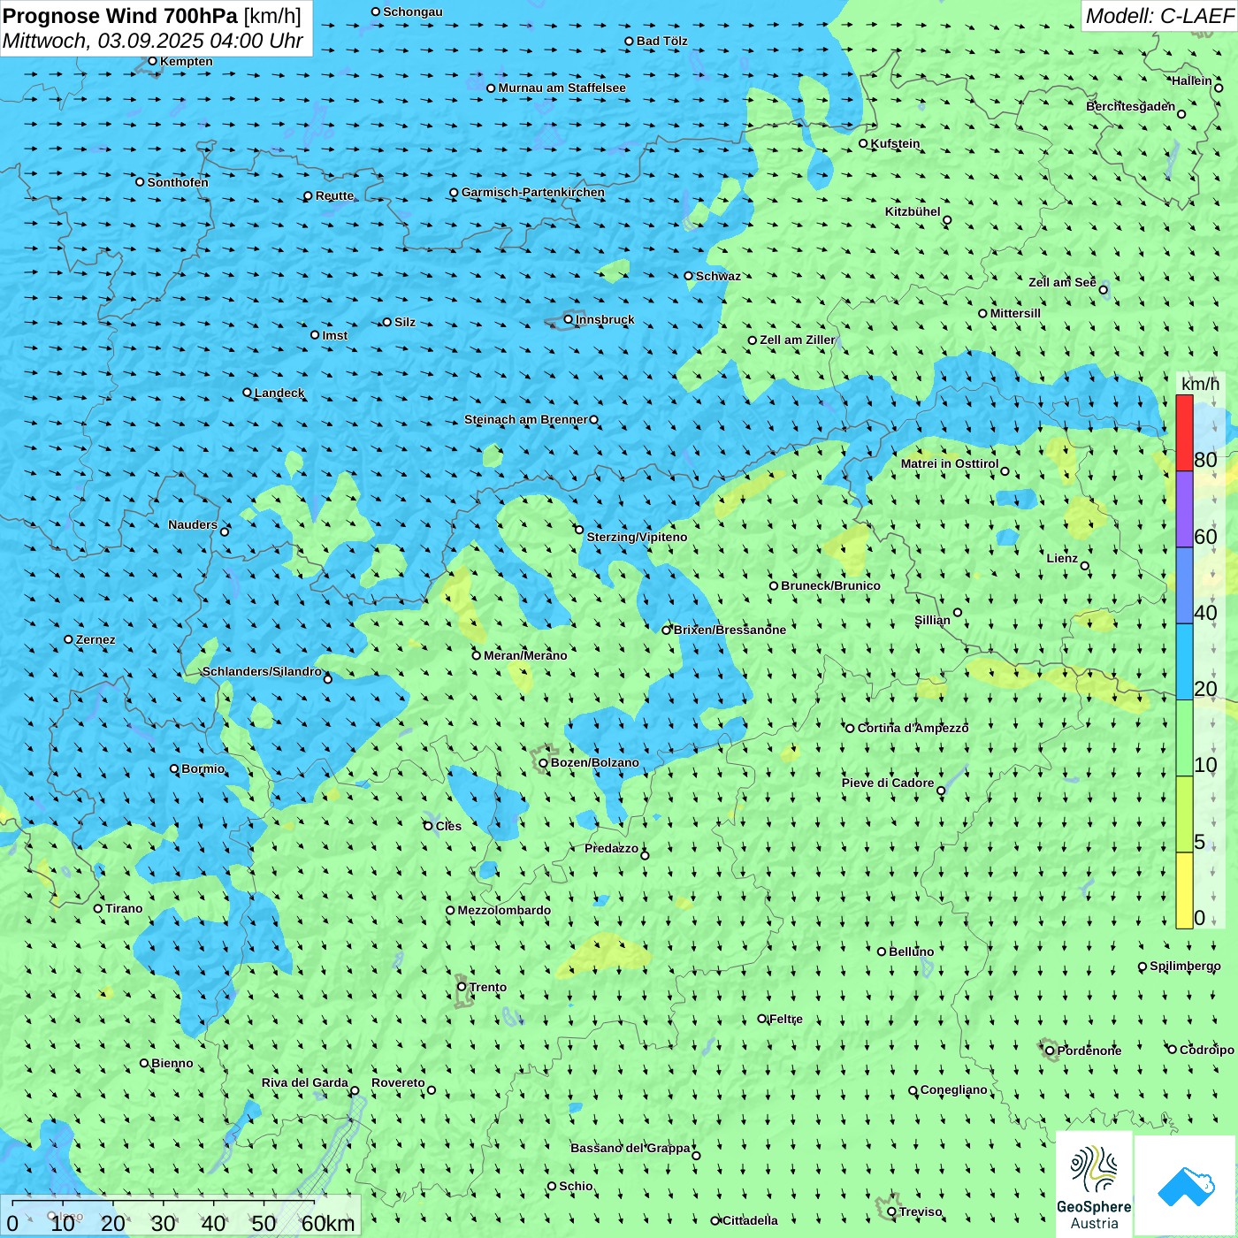Image resolution: width=1238 pixels, height=1238 pixels.
Task: Click the Bozen/Bolzano city label
Action: 594,762
